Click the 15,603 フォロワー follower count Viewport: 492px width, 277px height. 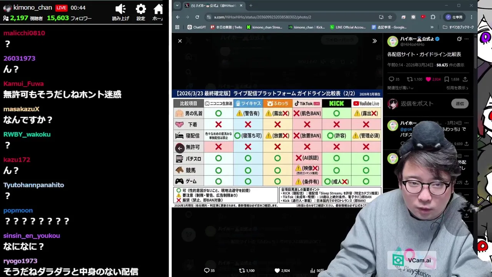pyautogui.click(x=69, y=18)
